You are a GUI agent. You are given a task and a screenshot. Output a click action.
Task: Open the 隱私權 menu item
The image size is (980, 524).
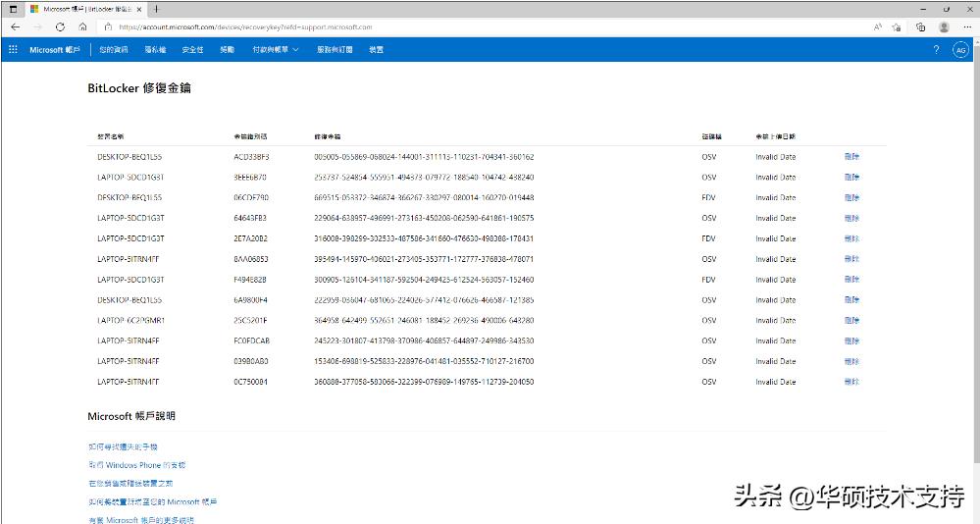pos(155,49)
